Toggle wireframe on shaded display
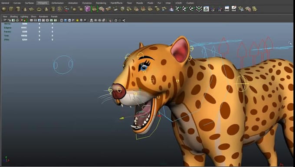The image size is (295, 167). (69, 20)
